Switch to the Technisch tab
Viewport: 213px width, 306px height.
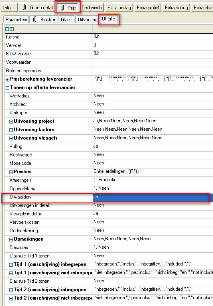pos(91,8)
